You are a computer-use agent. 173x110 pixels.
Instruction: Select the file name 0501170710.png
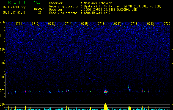[x=14, y=7]
